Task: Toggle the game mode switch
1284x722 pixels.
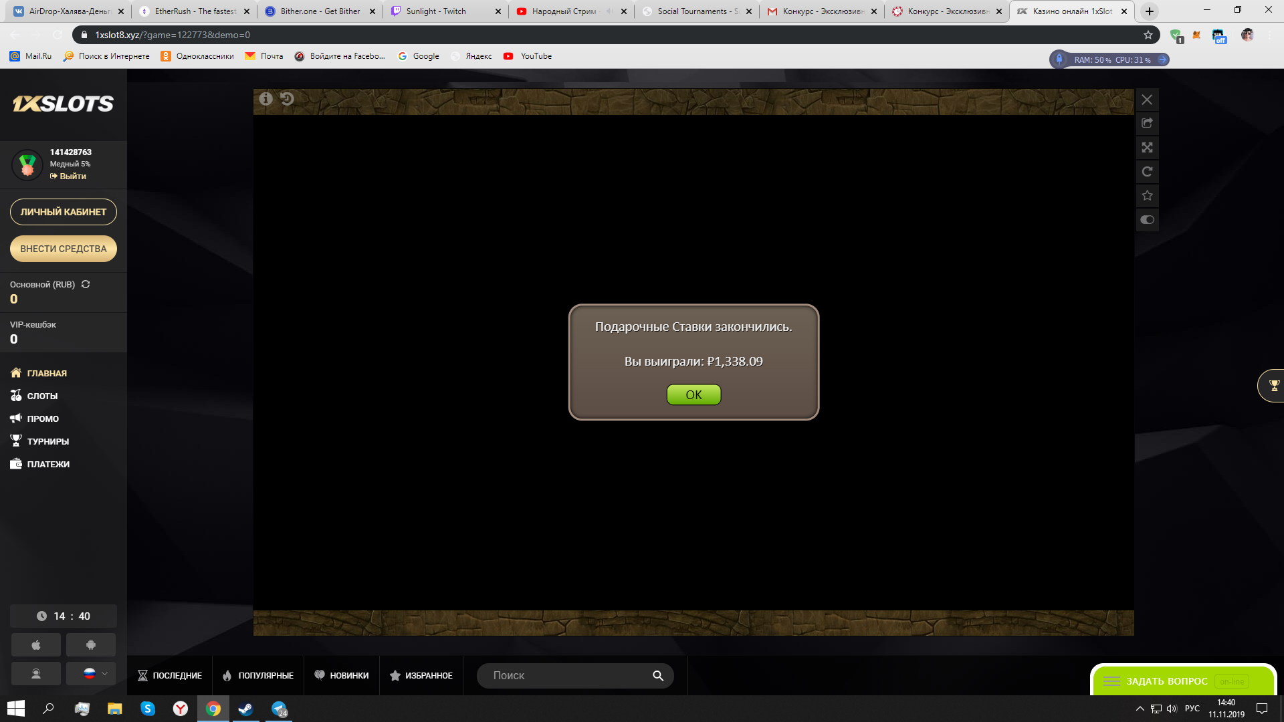Action: tap(1147, 220)
